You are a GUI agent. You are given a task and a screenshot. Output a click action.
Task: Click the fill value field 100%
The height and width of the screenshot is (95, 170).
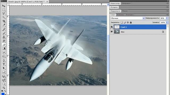(x=163, y=22)
